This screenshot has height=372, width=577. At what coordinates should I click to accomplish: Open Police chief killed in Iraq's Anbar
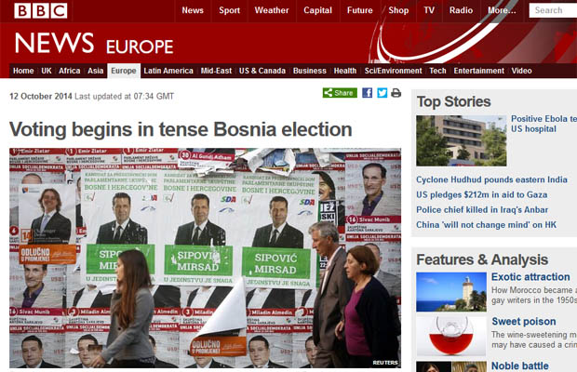point(482,210)
